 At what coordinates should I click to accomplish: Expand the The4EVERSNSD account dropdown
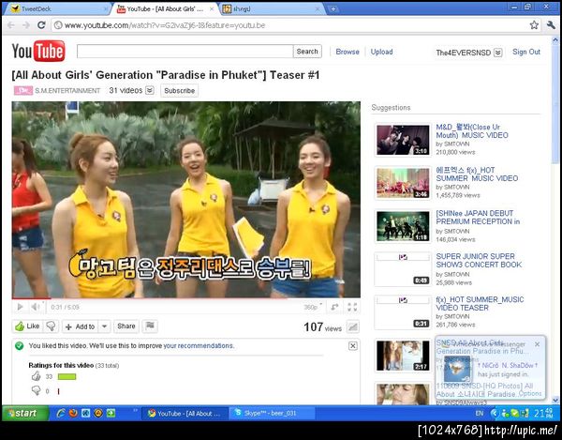click(498, 53)
